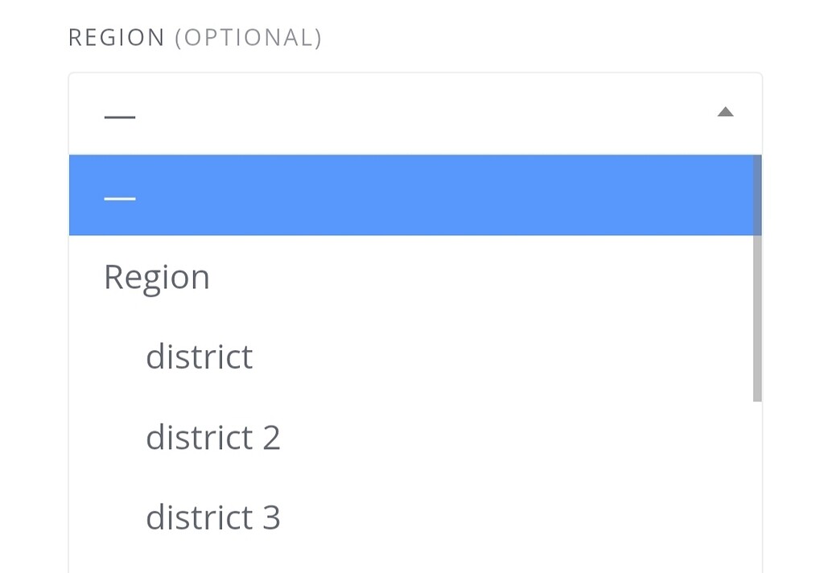Click the blue highlighted empty option row
Screen dimensions: 824x573
[x=402, y=195]
